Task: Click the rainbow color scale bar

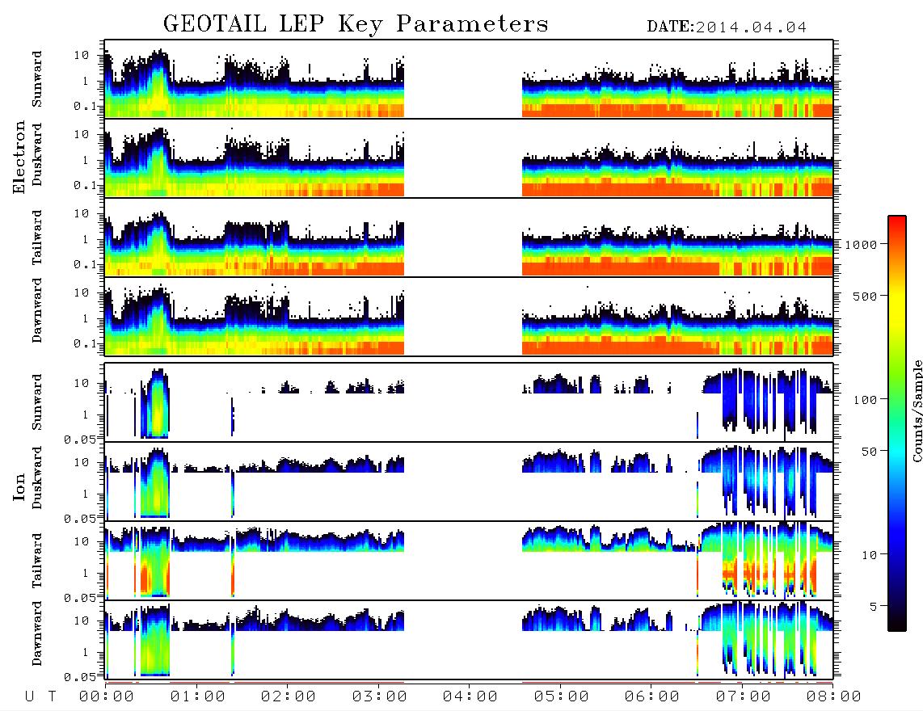Action: (x=897, y=423)
